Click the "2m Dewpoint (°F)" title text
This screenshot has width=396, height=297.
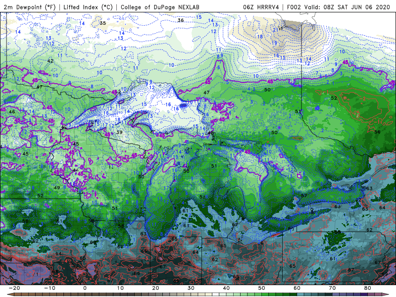(30, 7)
